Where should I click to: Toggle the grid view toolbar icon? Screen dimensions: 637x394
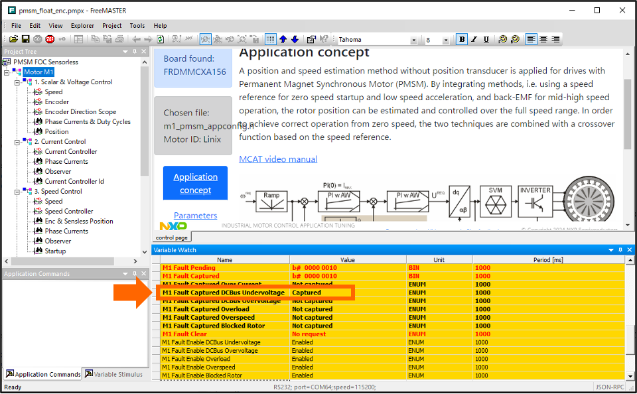click(271, 39)
